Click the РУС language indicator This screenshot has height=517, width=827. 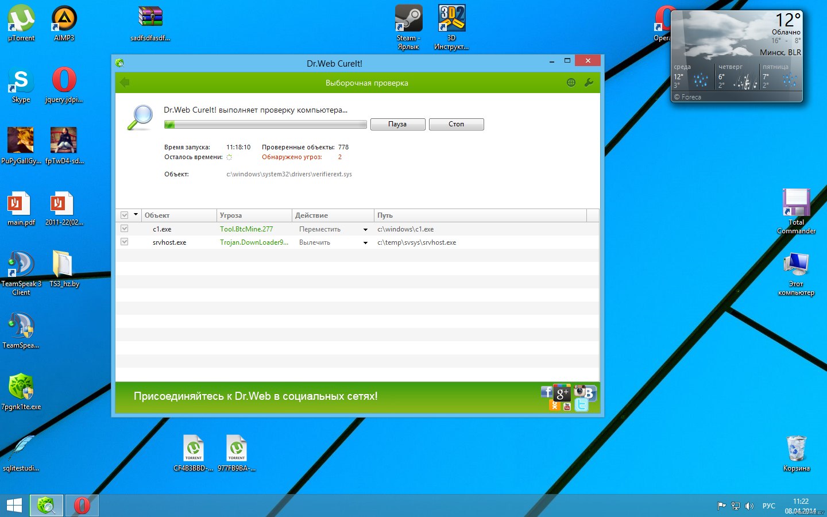(x=768, y=506)
